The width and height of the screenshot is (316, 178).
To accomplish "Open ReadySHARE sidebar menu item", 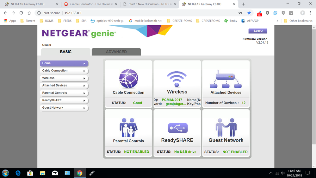I will (64, 100).
